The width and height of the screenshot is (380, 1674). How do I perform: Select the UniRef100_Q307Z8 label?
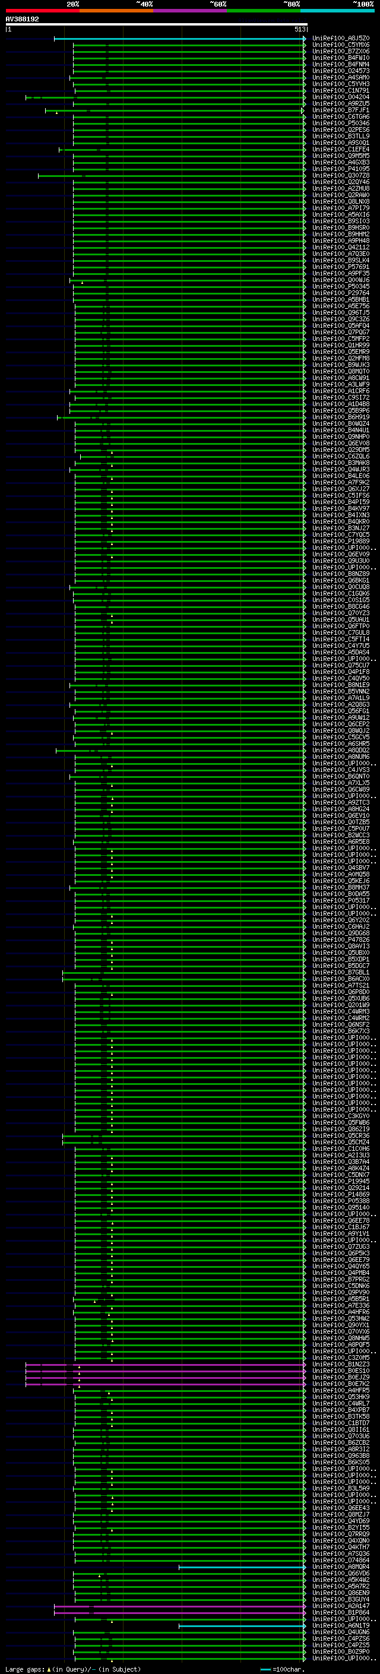[341, 175]
